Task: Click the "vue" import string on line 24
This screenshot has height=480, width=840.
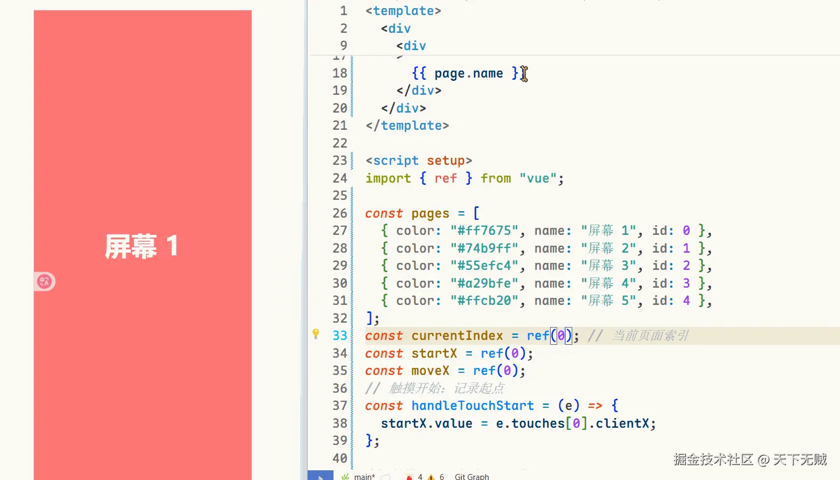Action: (x=538, y=178)
